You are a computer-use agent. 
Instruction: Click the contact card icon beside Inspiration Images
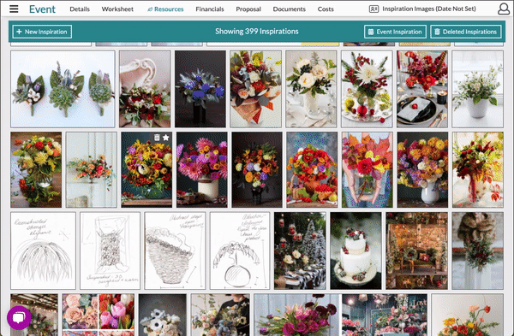pos(374,9)
